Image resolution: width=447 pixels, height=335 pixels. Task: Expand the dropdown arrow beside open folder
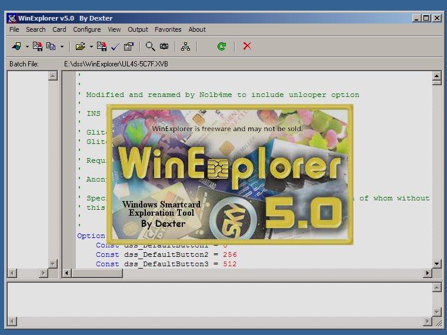(91, 46)
